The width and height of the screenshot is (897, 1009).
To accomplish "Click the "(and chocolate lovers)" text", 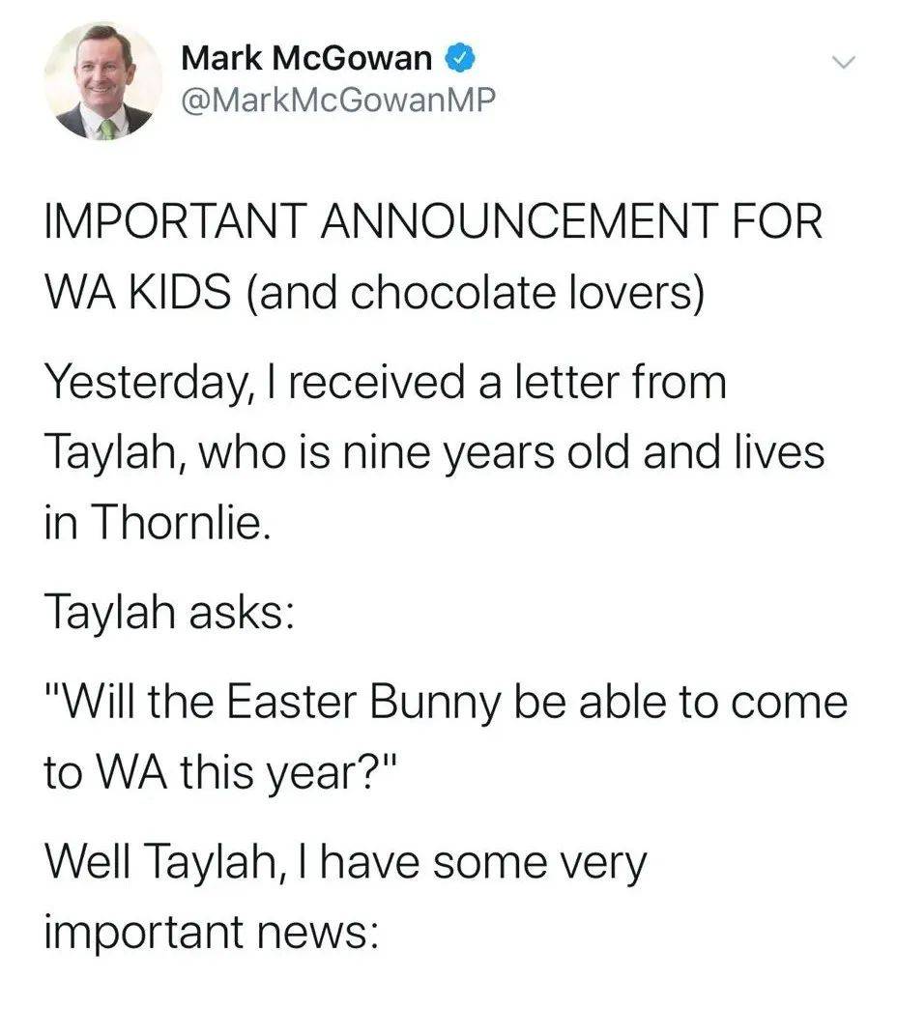I will point(474,294).
